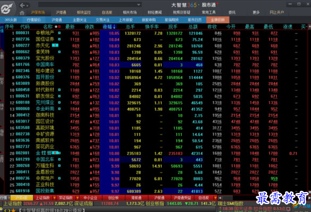Viewport: 311px width, 212px height.
Task: Toggle the red square marker in 名称 header
Action: tap(59, 27)
